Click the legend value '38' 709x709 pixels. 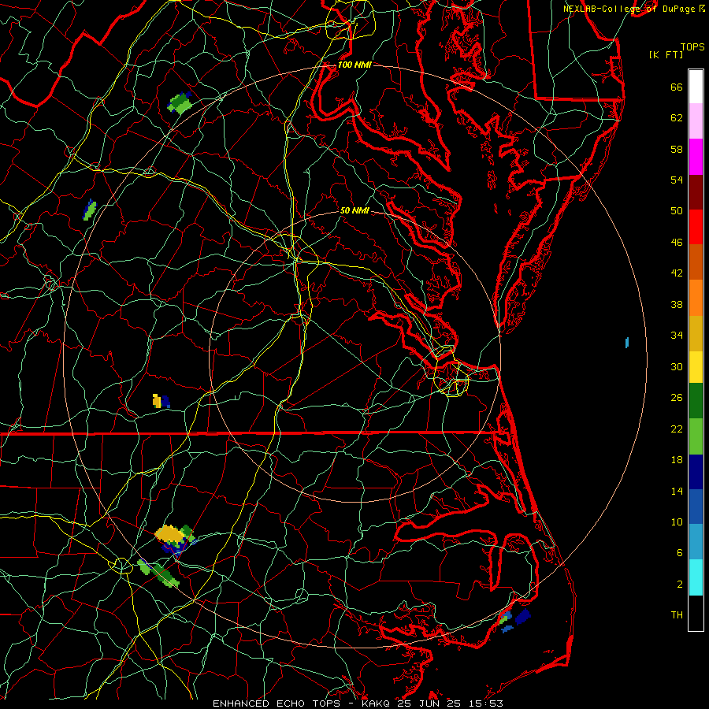tap(677, 304)
